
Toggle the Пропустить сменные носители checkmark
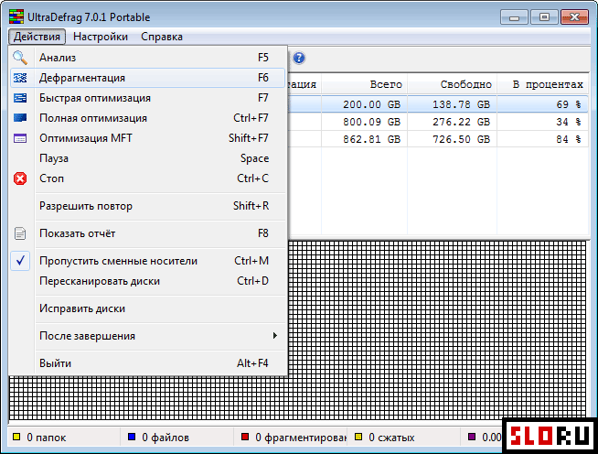[20, 261]
